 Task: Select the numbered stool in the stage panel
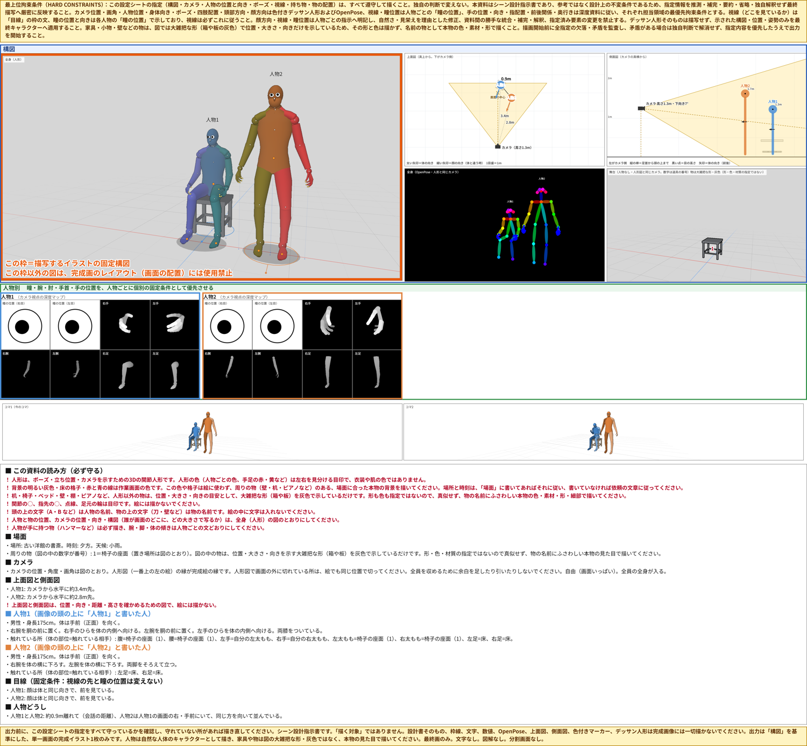pyautogui.click(x=712, y=248)
